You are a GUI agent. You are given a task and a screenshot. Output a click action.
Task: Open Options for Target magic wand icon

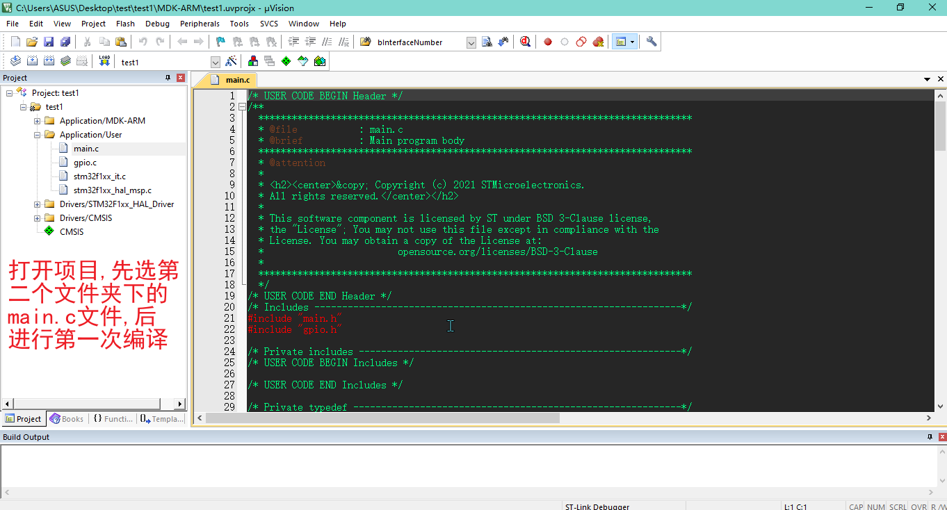[232, 61]
